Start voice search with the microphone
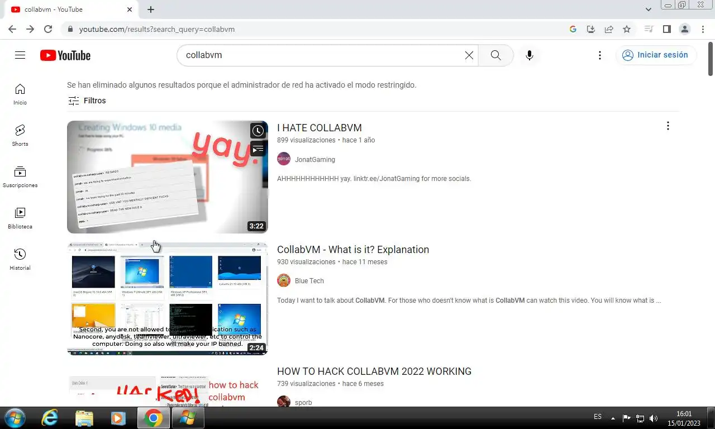The width and height of the screenshot is (715, 429). pos(530,55)
